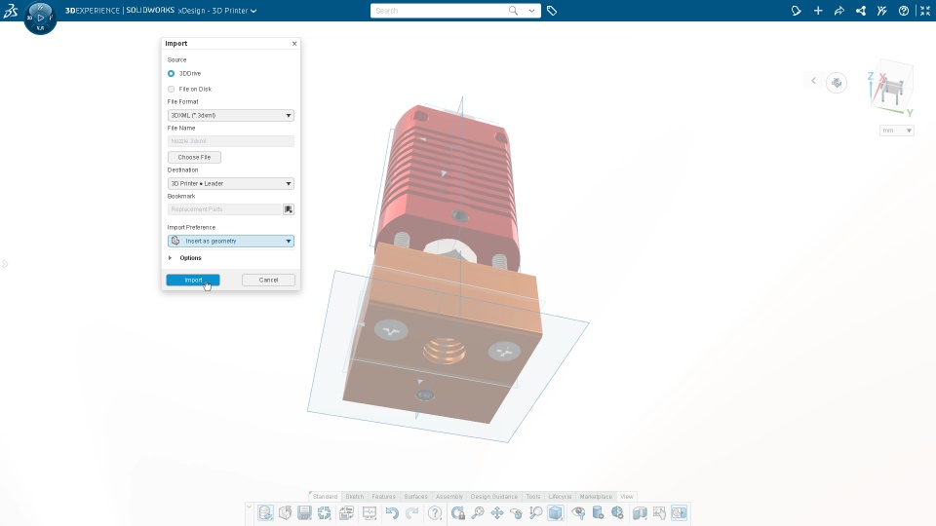Click the search magnifier icon

point(513,10)
